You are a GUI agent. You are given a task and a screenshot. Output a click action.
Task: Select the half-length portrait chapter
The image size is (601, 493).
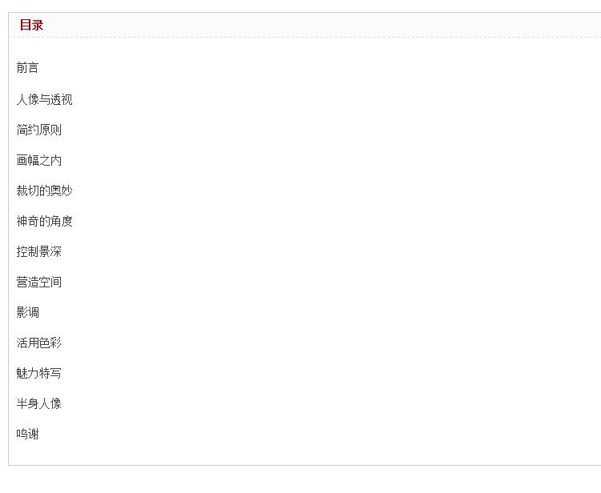tap(38, 403)
